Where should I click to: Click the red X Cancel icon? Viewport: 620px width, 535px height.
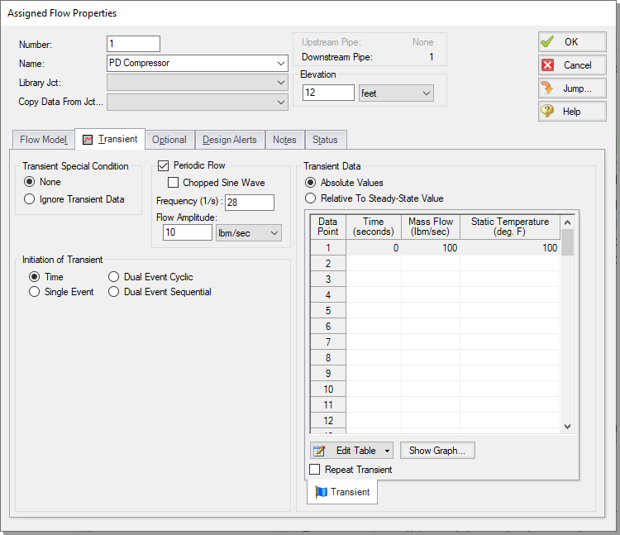[x=547, y=64]
